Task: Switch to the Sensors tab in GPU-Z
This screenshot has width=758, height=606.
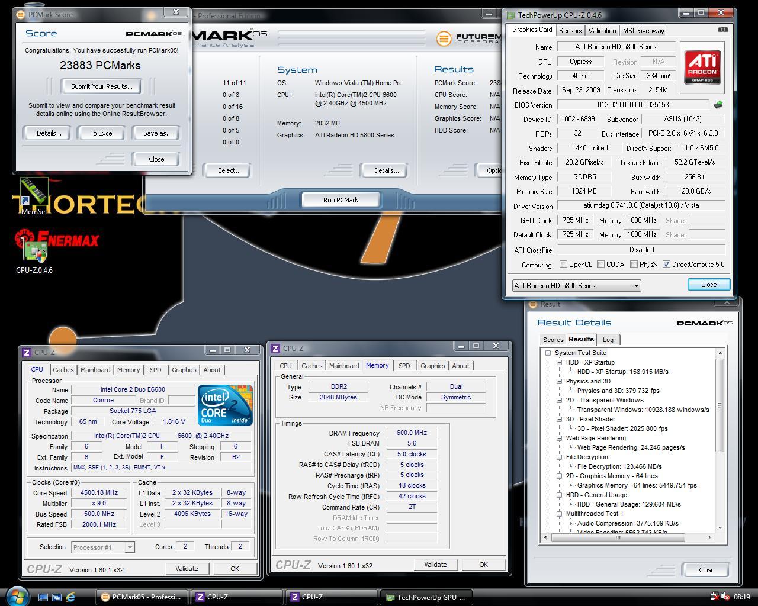Action: [x=570, y=31]
